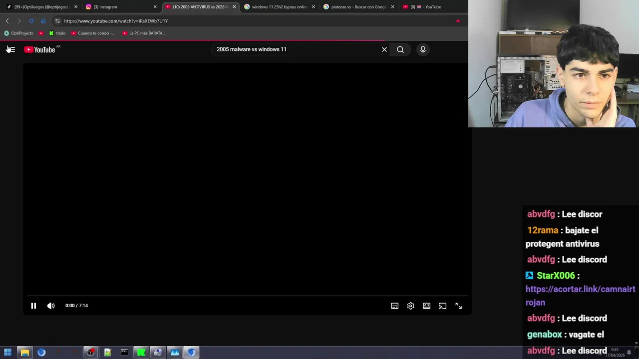Toggle subtitles on the player
The width and height of the screenshot is (639, 359).
click(x=394, y=306)
